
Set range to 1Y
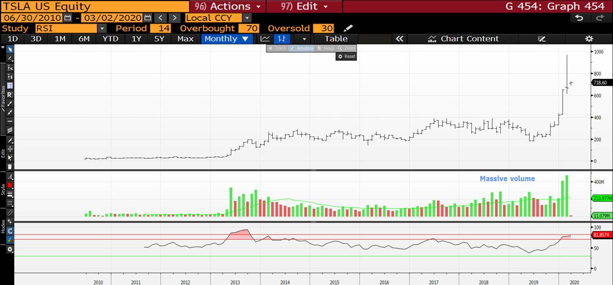pos(136,39)
